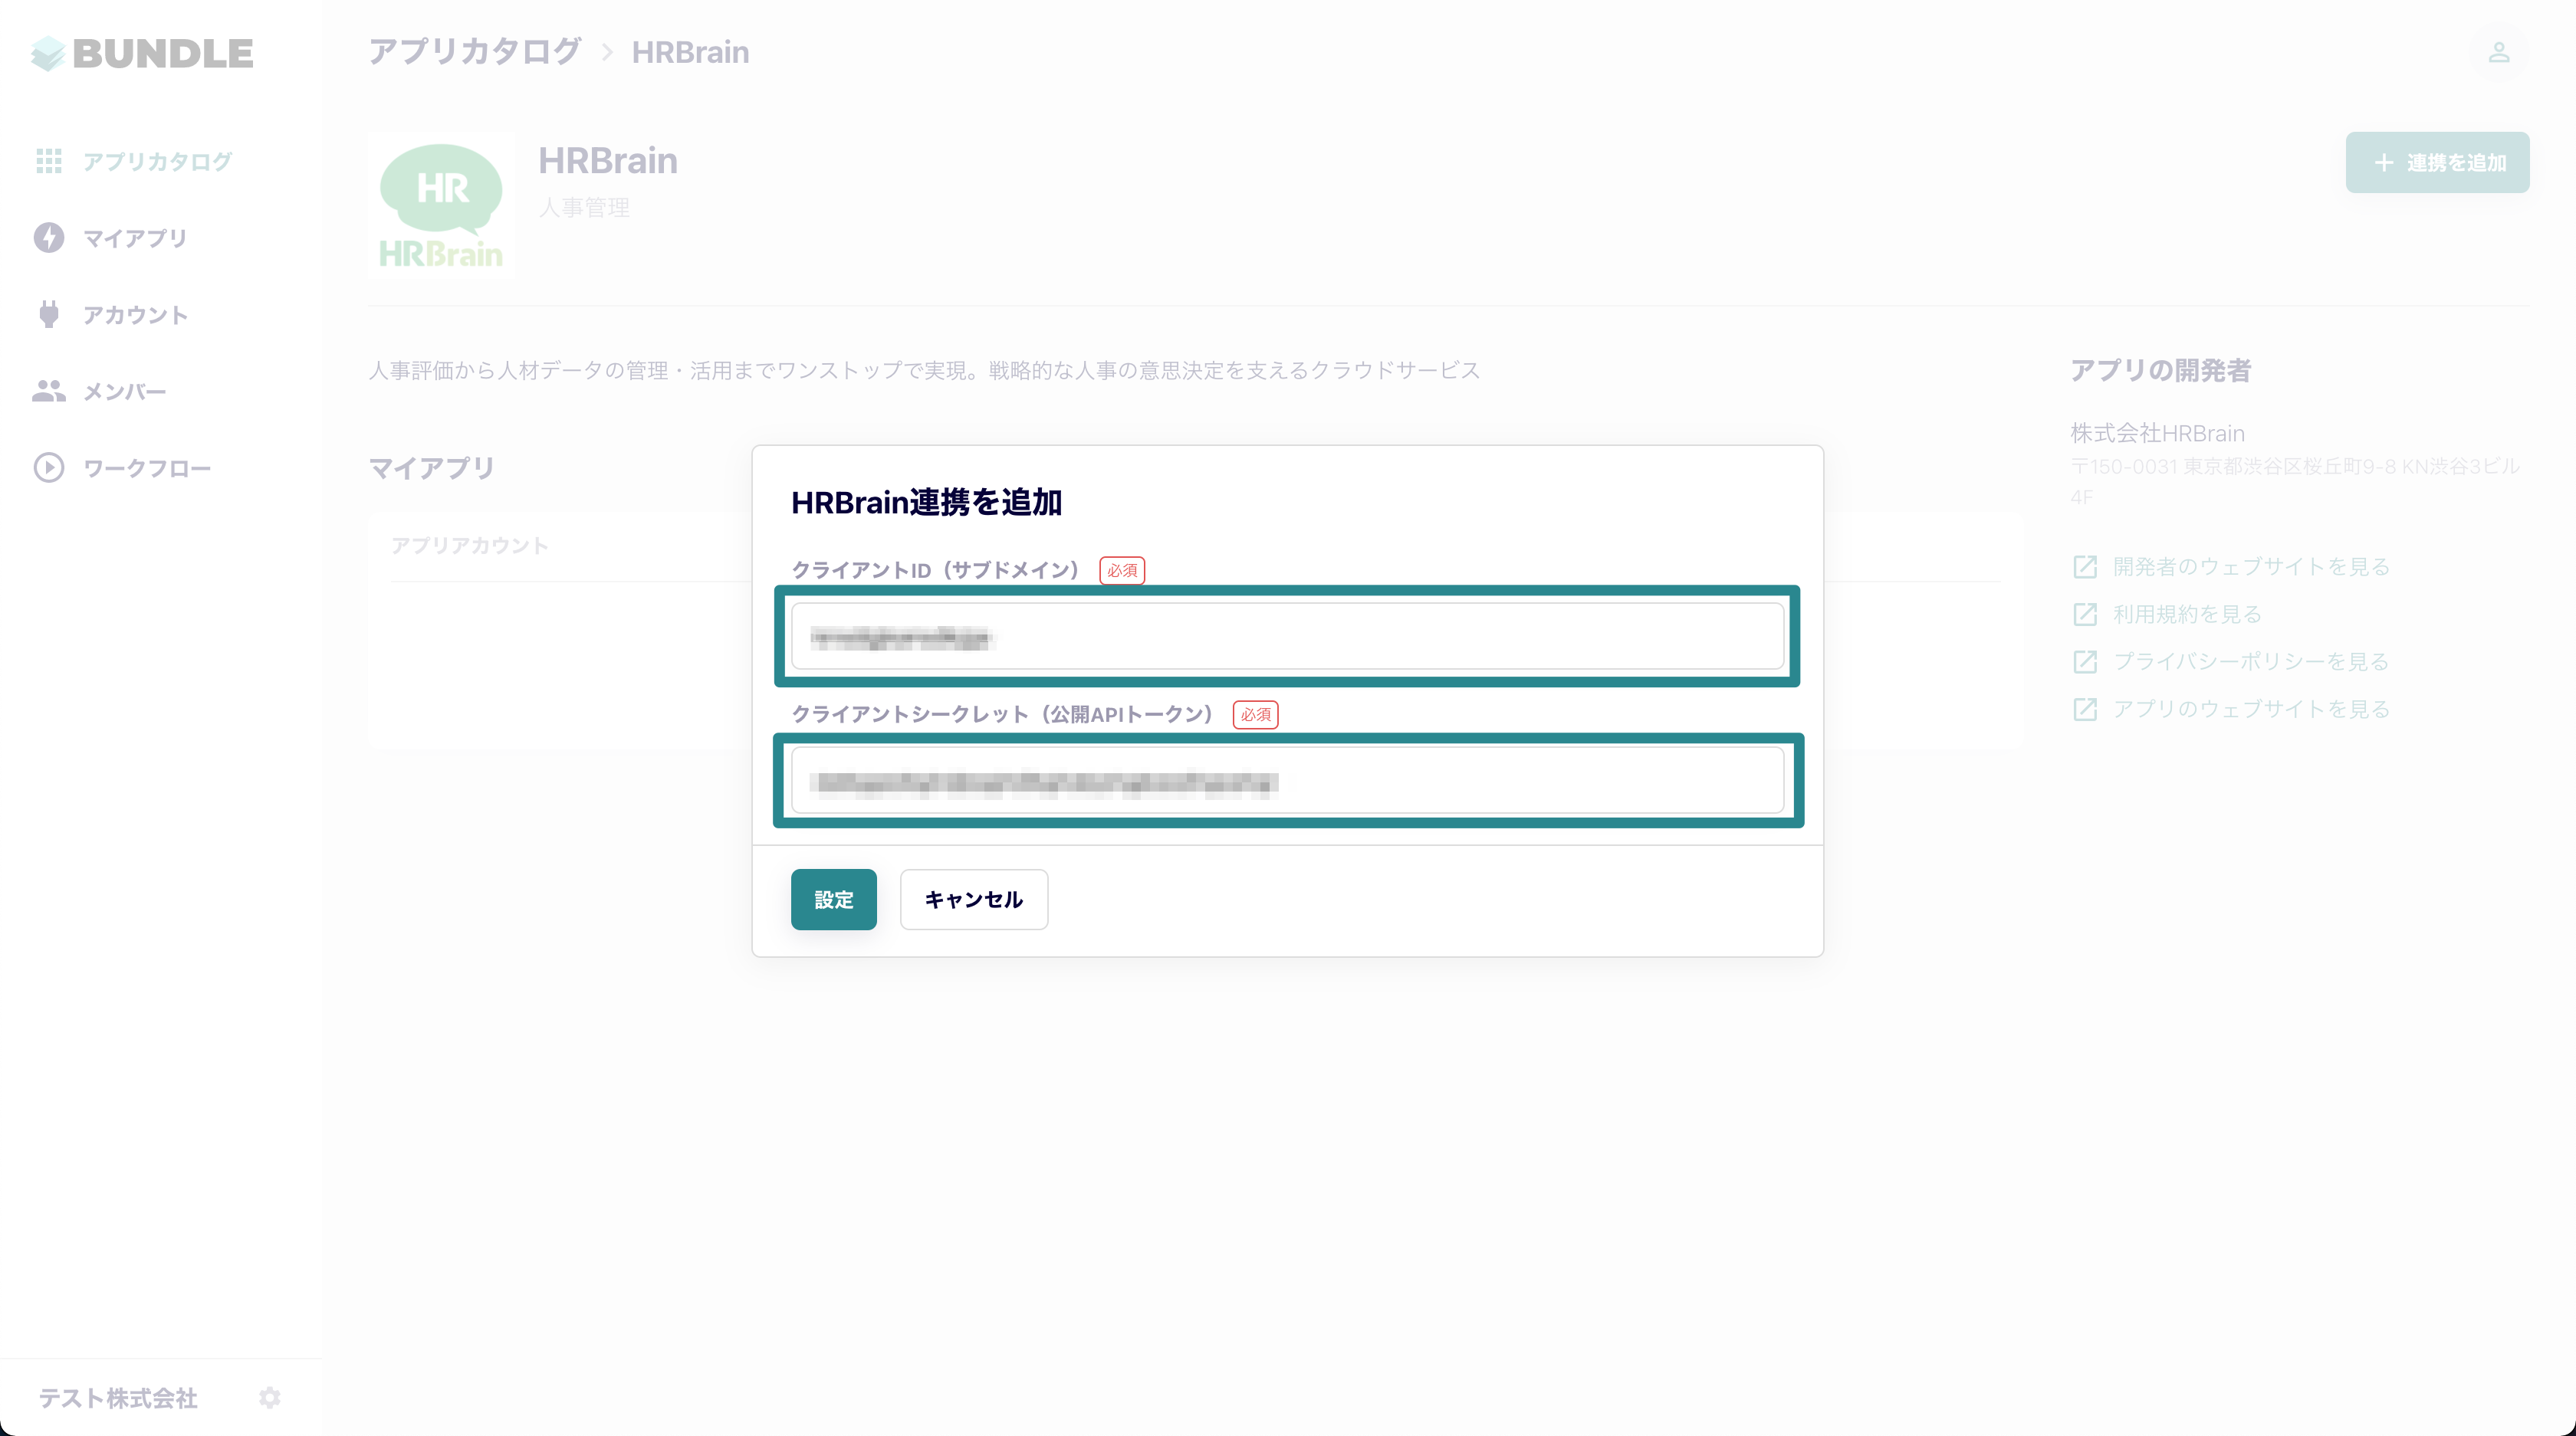The image size is (2576, 1436).
Task: Click the アプリの開発者 heading
Action: pos(2160,371)
